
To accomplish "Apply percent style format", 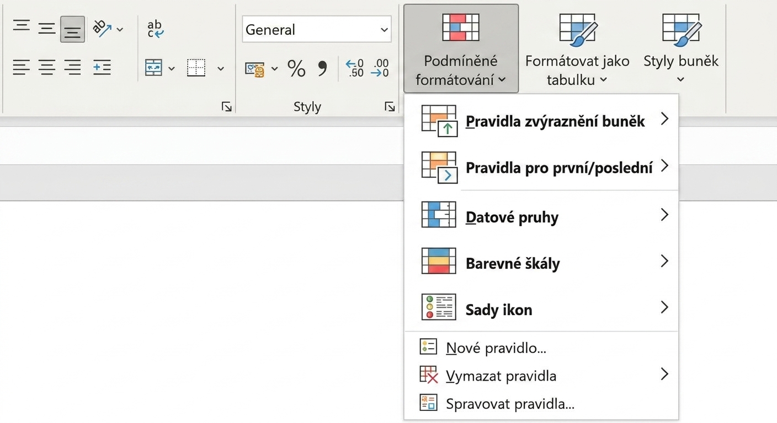I will [296, 68].
